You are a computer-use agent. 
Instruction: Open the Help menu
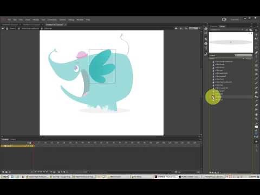88,19
